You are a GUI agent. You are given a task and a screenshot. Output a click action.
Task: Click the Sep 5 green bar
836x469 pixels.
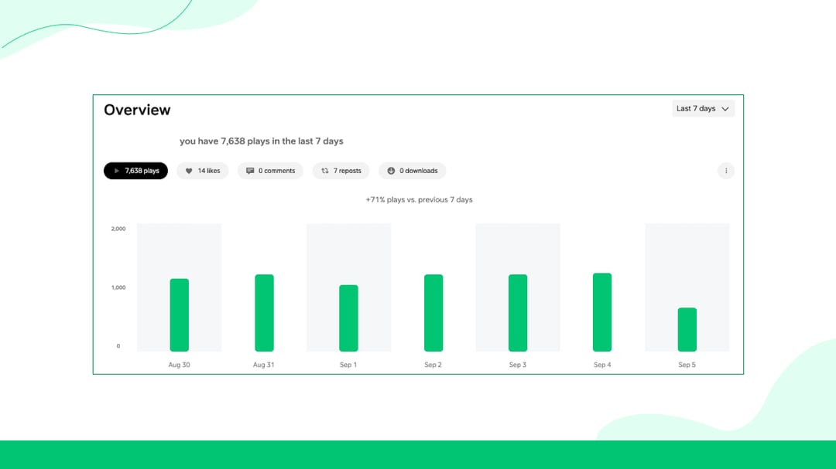pos(687,329)
